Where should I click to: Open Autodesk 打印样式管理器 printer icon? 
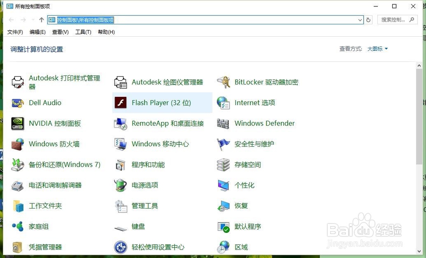(x=17, y=82)
